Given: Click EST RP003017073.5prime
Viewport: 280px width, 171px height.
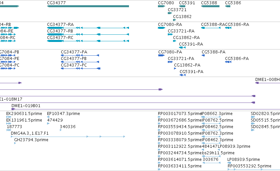Looking at the screenshot, I should [x=159, y=117].
